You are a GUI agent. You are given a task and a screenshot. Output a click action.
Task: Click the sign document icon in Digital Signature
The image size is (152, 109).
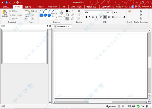tap(141, 11)
